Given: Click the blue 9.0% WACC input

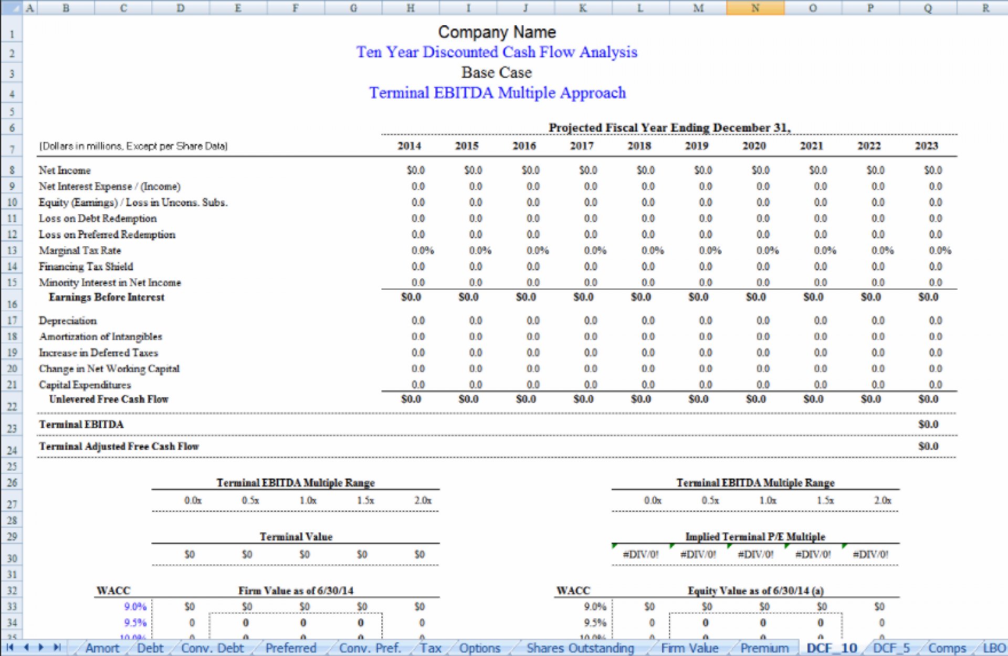Looking at the screenshot, I should point(135,607).
